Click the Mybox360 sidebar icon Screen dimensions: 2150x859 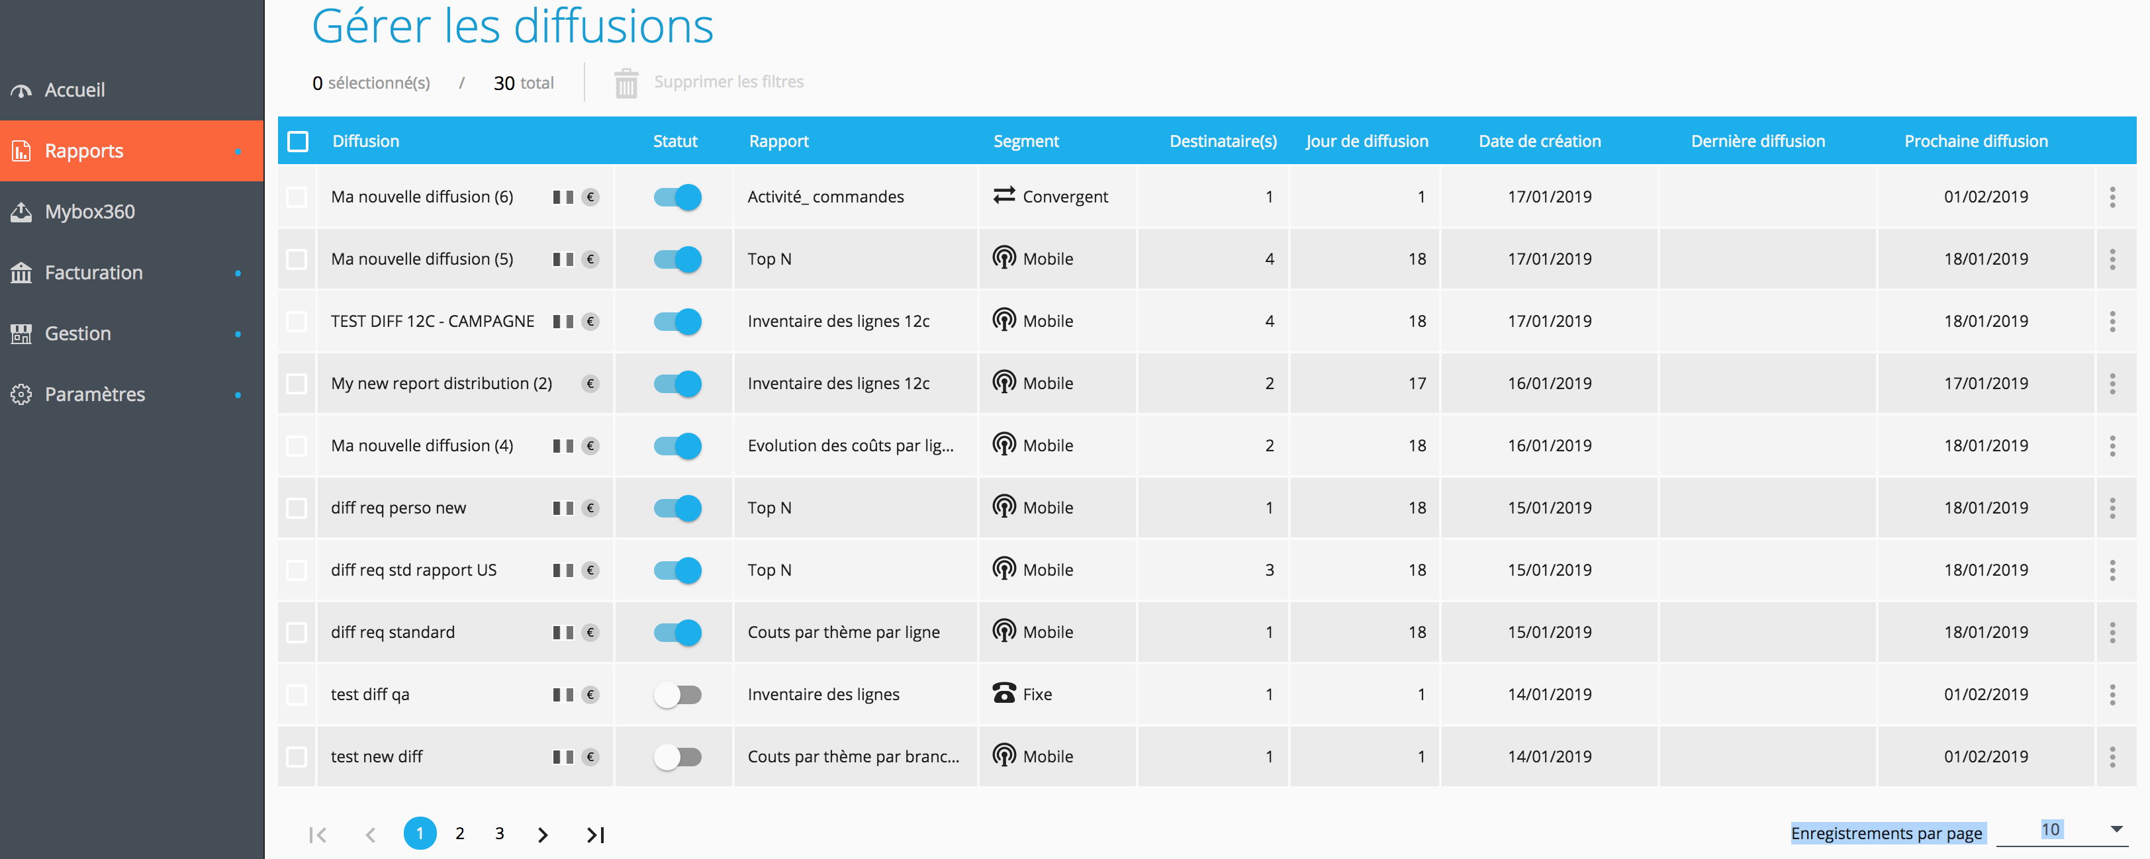pyautogui.click(x=22, y=212)
